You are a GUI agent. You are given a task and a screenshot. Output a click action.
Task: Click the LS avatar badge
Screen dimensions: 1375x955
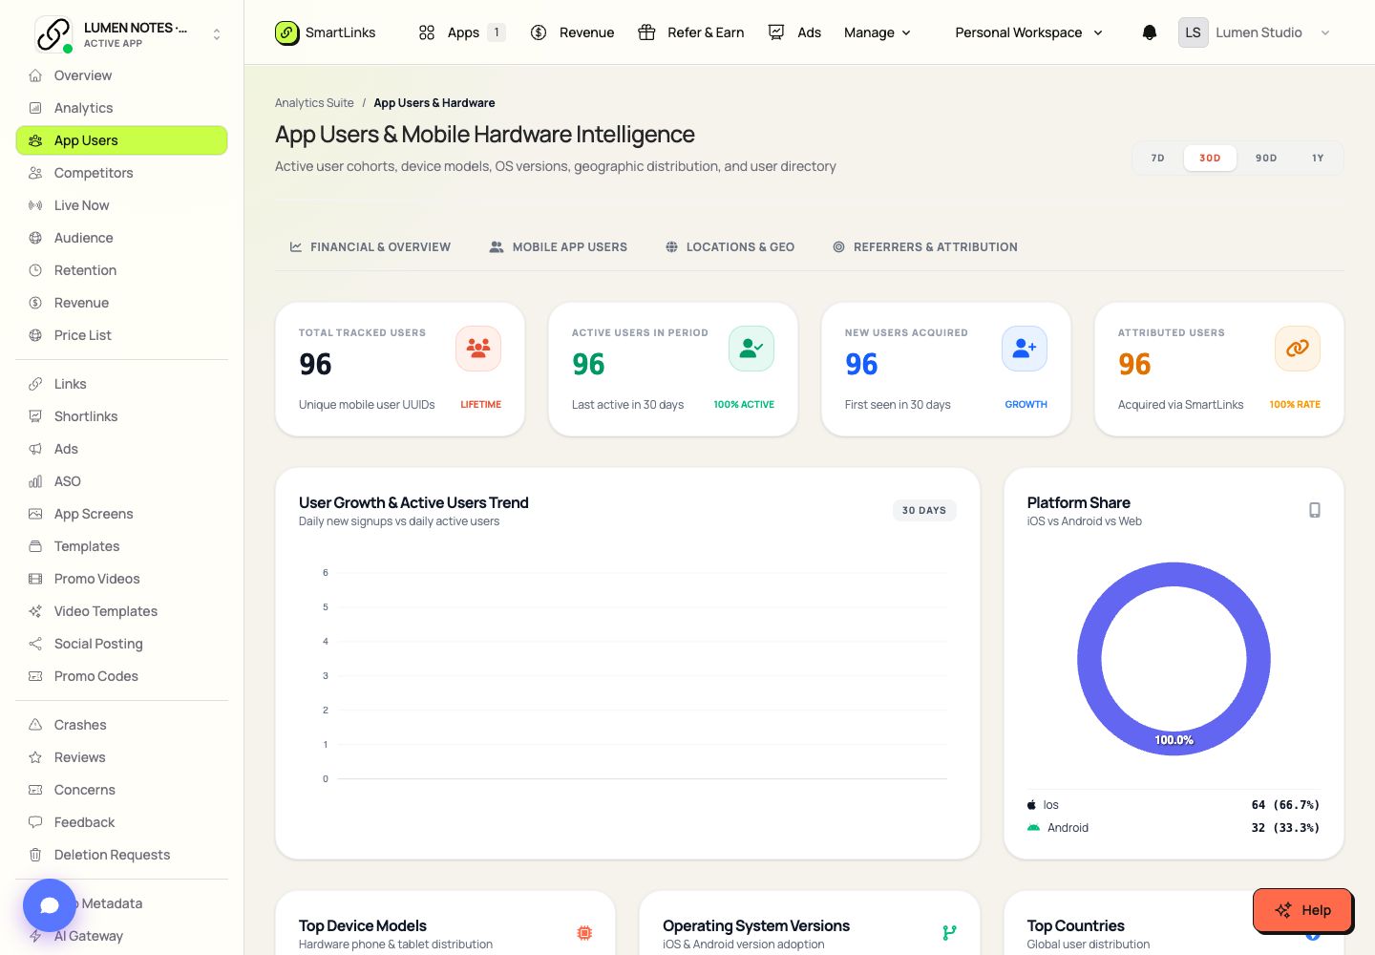[1193, 32]
